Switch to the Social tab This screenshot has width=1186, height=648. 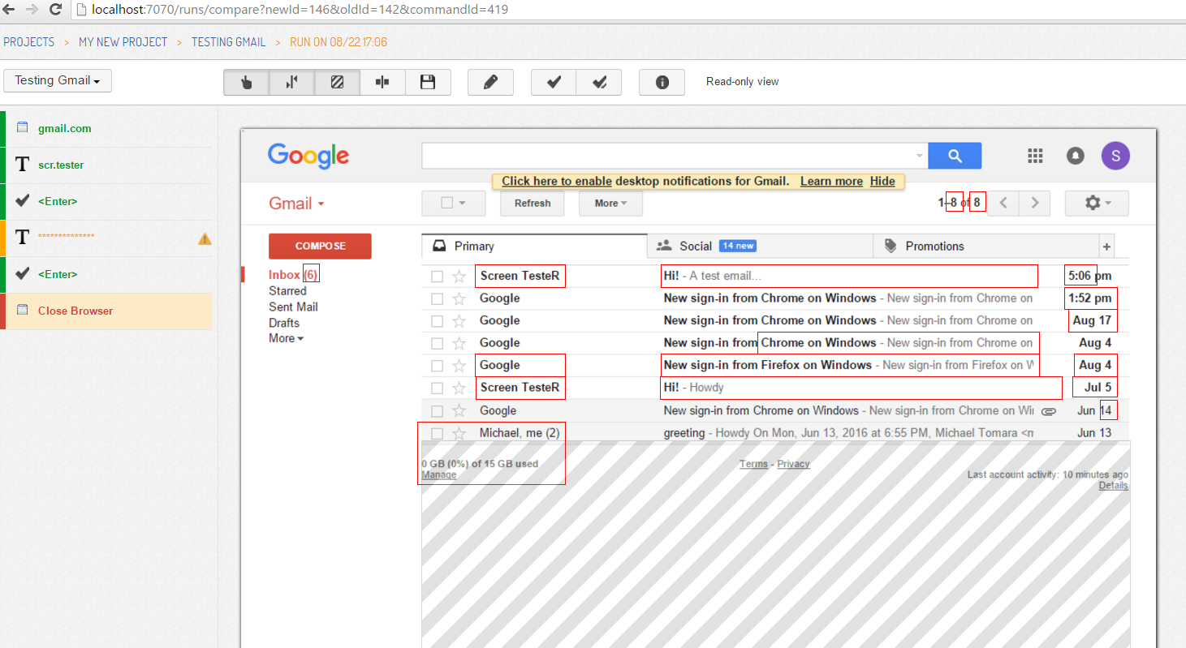point(760,247)
